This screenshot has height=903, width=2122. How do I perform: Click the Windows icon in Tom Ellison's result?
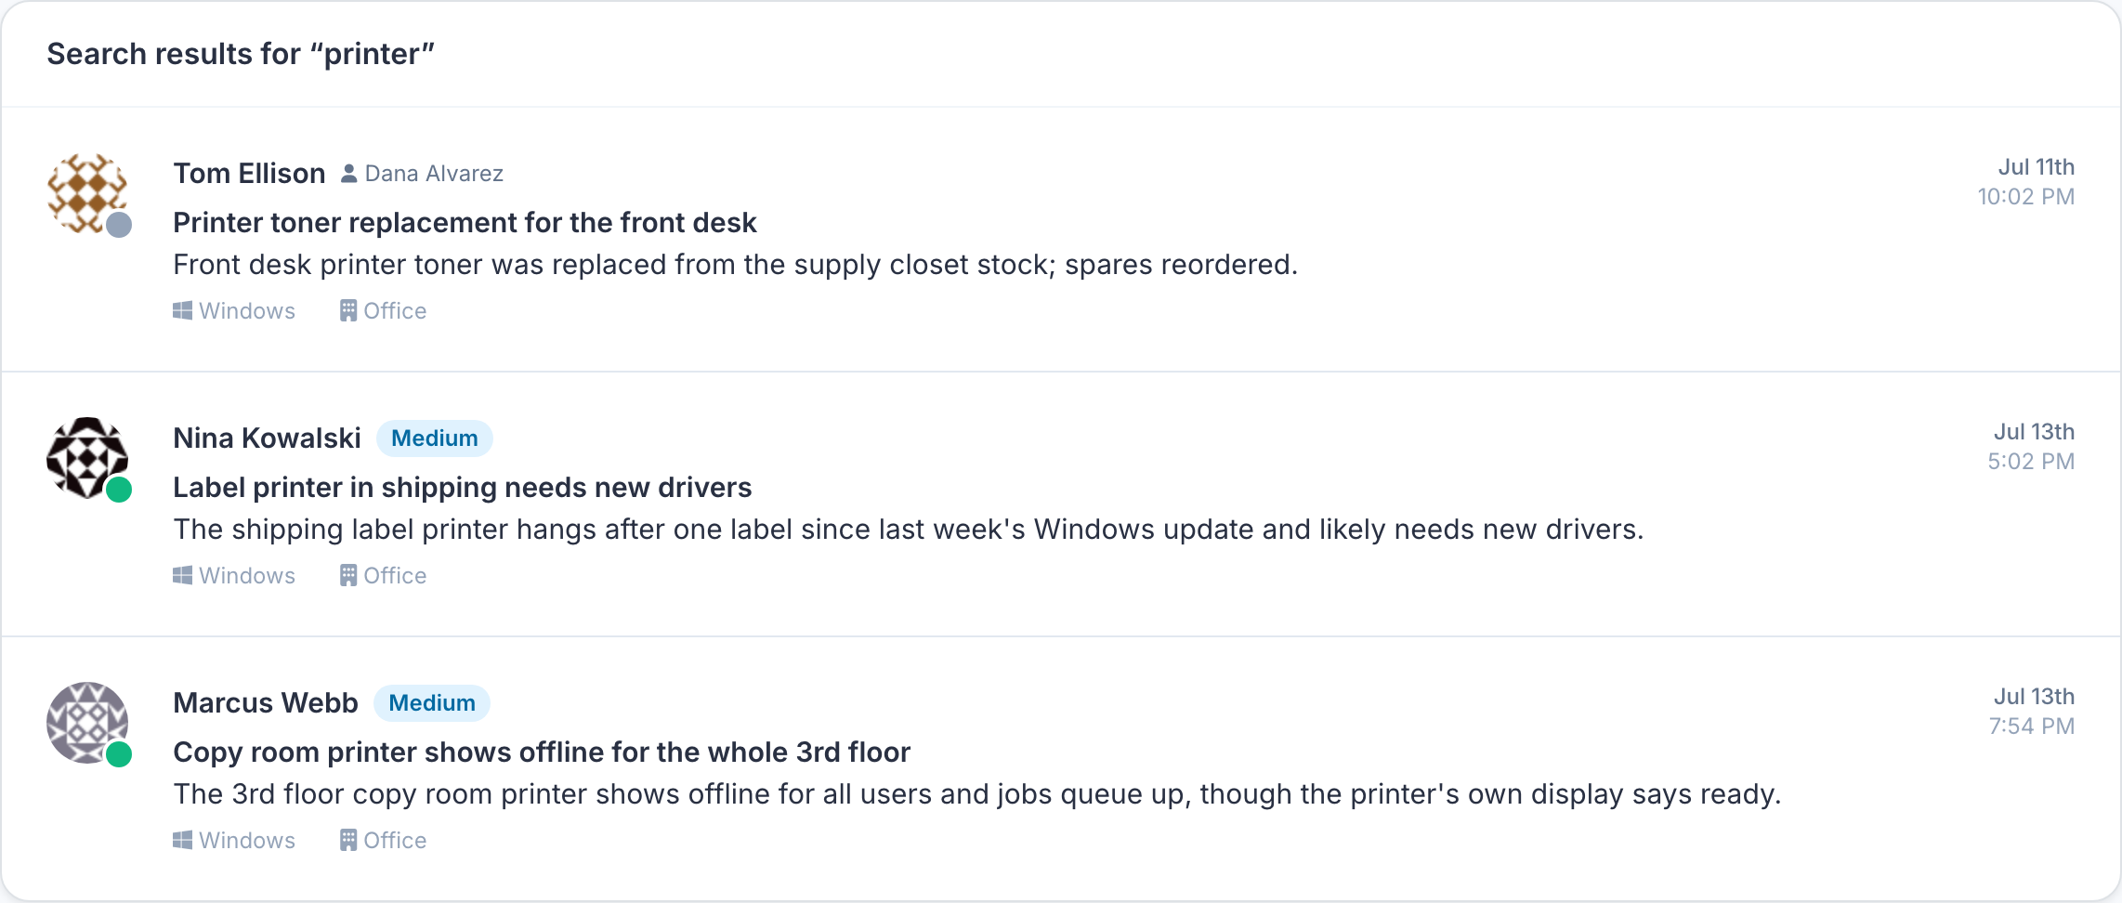(x=182, y=310)
